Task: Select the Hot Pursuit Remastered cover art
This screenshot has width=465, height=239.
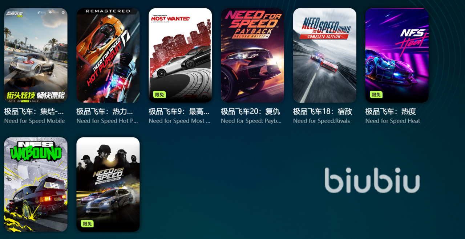Action: click(108, 55)
